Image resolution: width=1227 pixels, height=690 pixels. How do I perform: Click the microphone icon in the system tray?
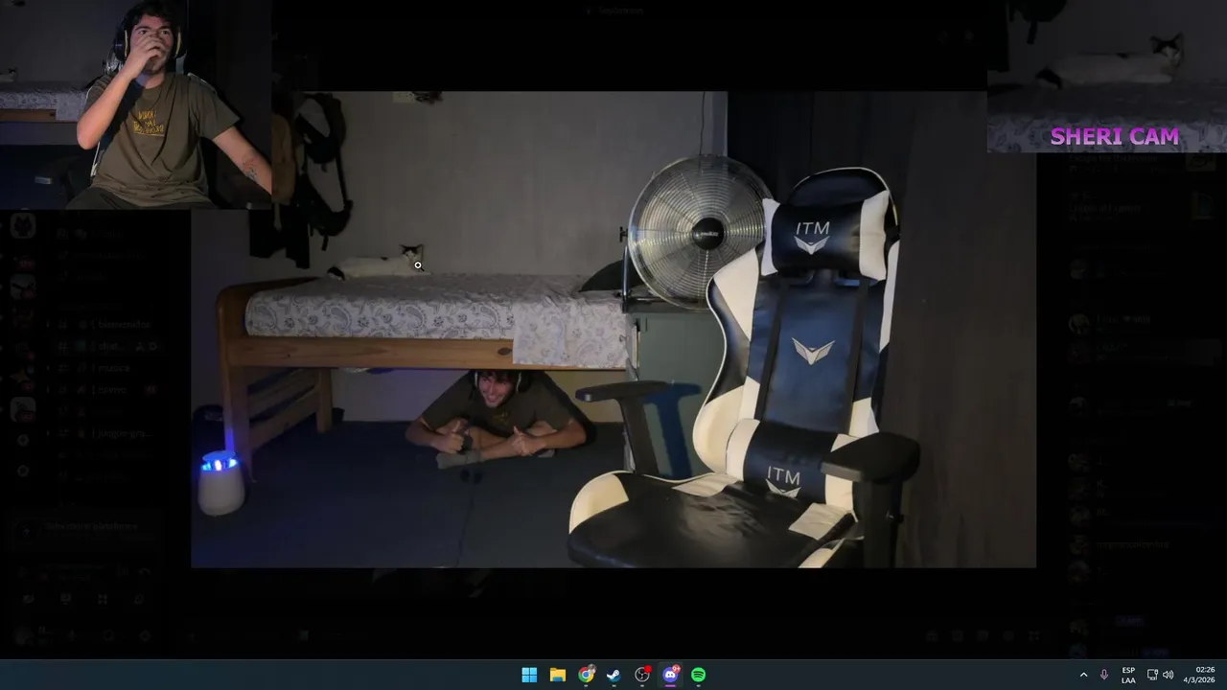[x=1104, y=675]
